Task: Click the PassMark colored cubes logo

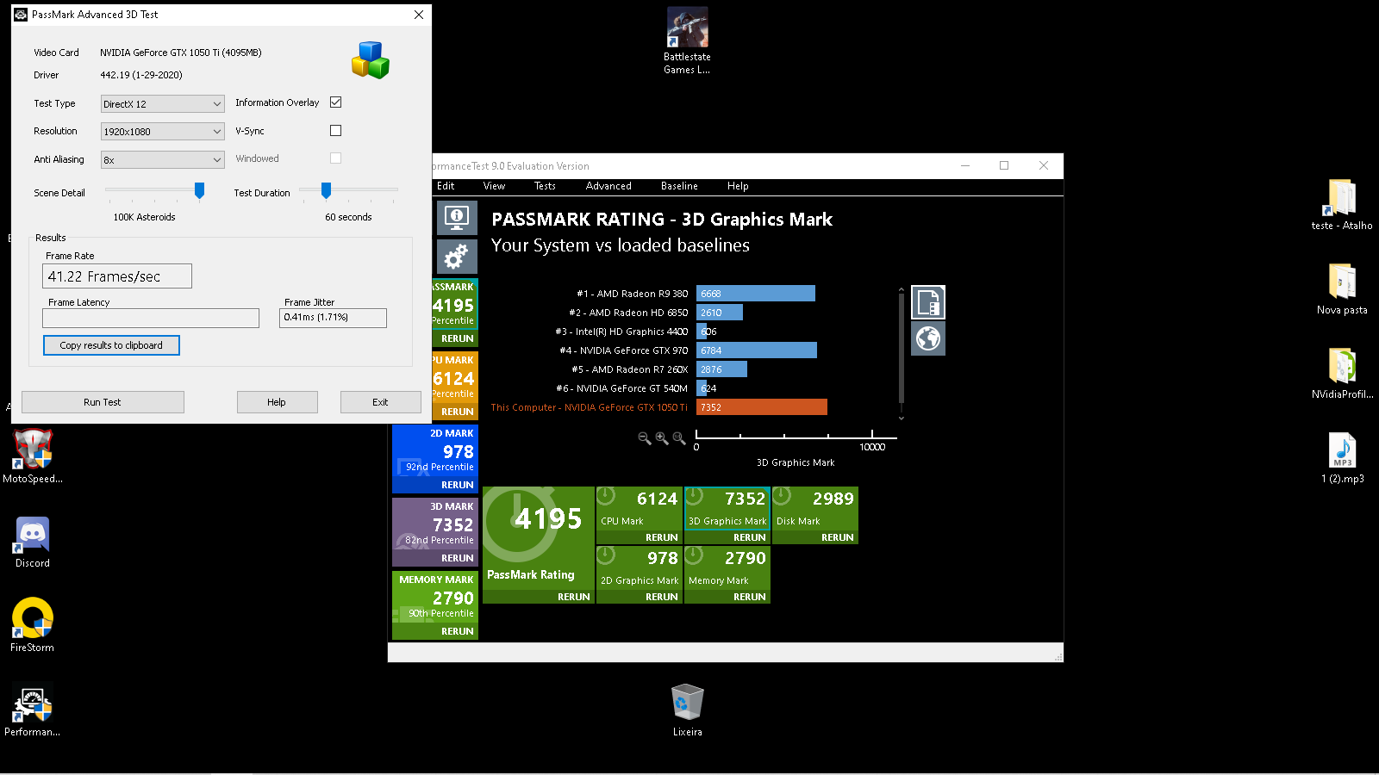Action: click(x=371, y=60)
